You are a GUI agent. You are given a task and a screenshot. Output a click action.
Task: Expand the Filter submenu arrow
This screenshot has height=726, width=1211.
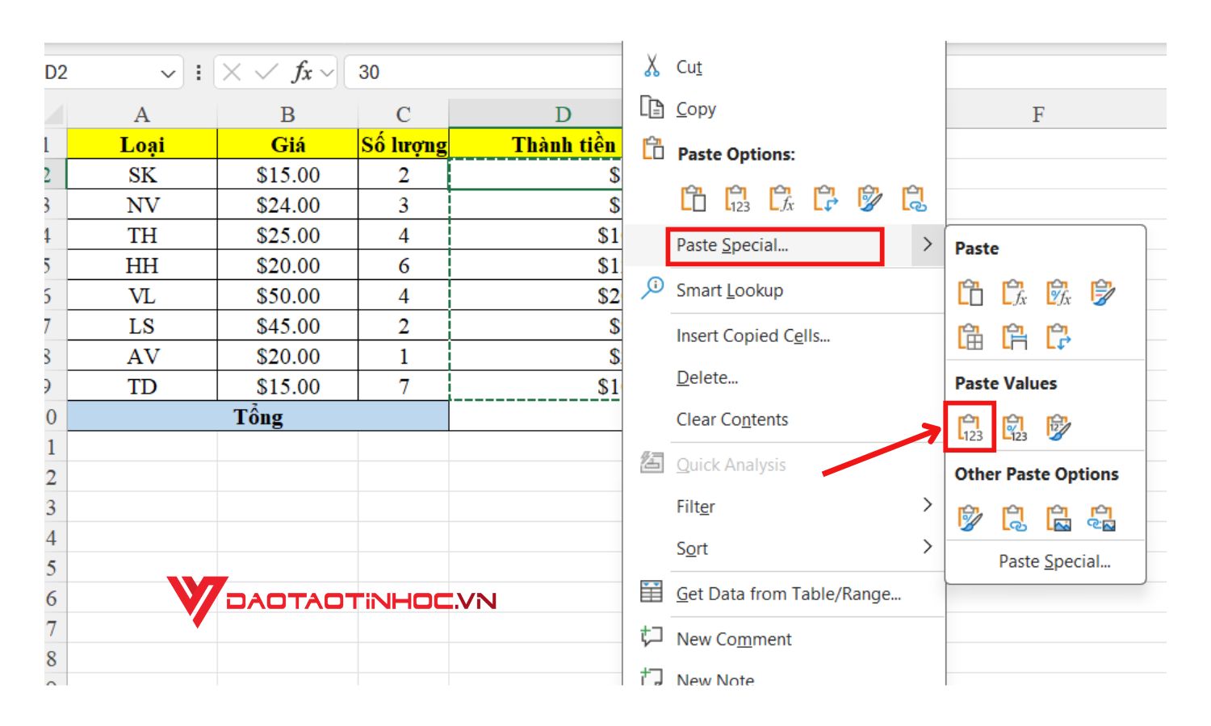click(925, 506)
